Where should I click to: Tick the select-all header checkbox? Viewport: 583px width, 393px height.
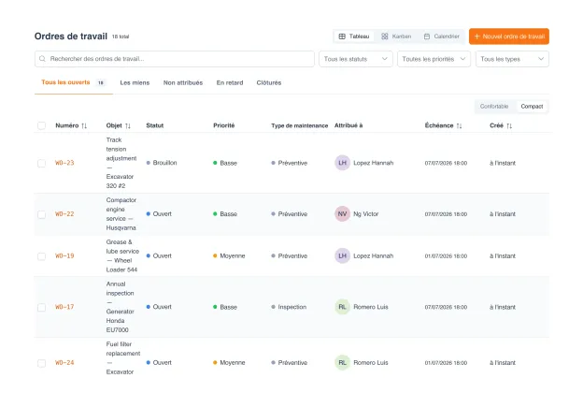(x=42, y=125)
